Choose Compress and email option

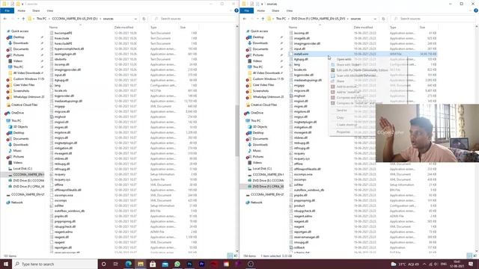(x=350, y=98)
